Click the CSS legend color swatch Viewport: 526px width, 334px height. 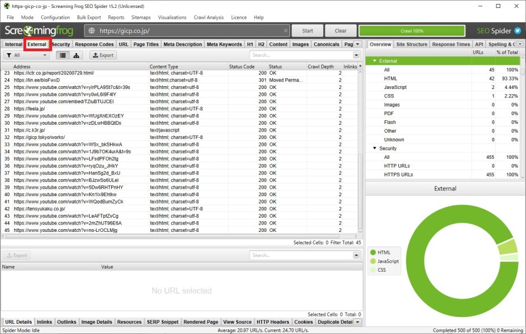pyautogui.click(x=373, y=270)
